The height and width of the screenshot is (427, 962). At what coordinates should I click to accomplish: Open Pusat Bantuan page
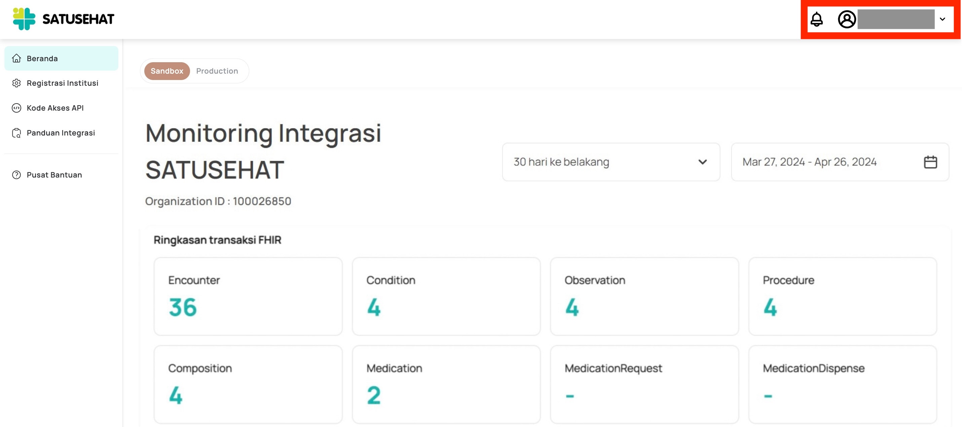54,175
